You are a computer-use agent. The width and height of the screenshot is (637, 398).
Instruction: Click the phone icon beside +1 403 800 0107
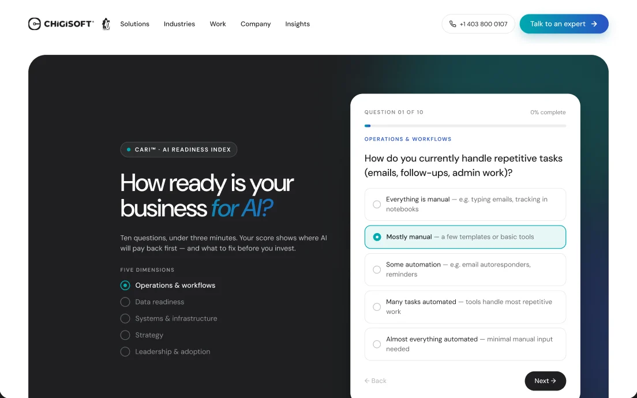coord(452,24)
